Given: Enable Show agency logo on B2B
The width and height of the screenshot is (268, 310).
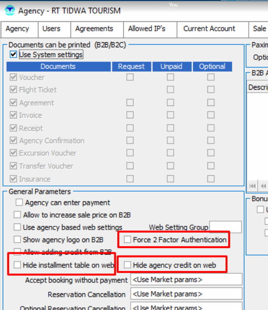Looking at the screenshot, I should coord(17,240).
